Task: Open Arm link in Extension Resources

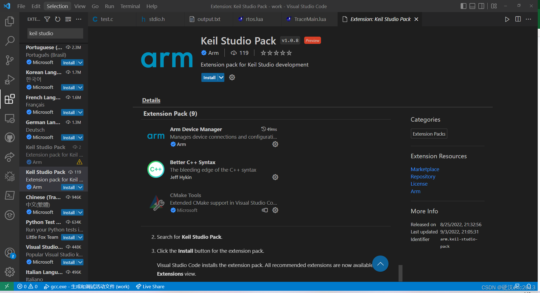Action: 415,191
